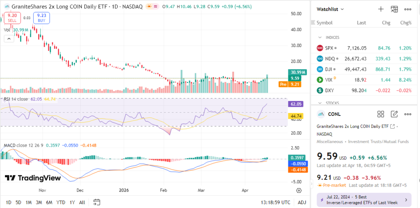Switch to the YTD time range

click(x=61, y=202)
